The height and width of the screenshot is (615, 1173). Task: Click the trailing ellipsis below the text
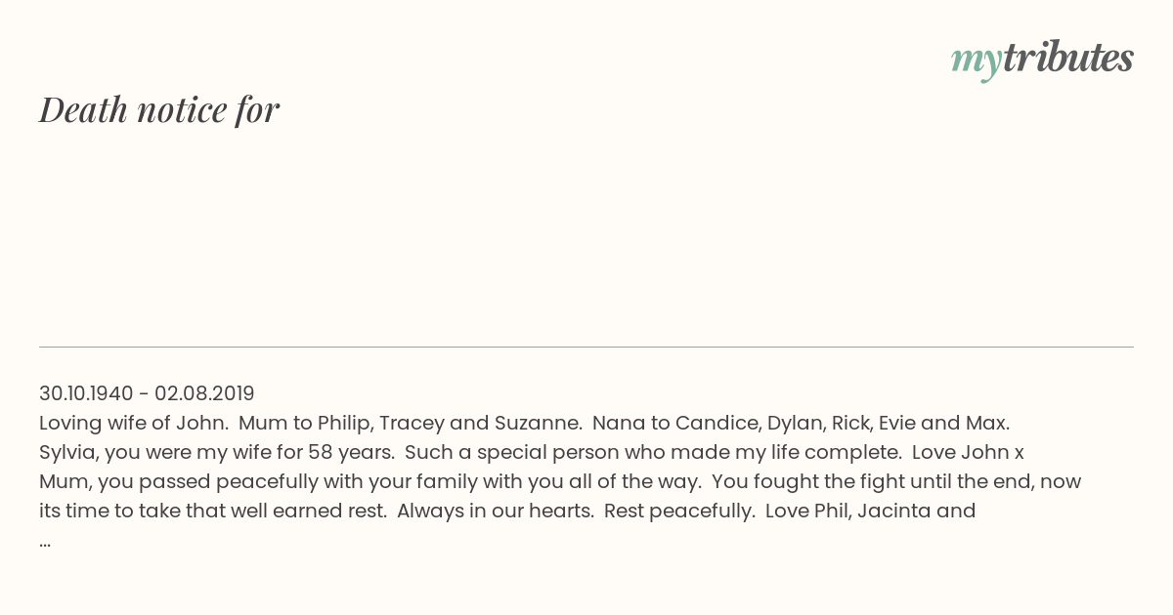click(x=45, y=542)
